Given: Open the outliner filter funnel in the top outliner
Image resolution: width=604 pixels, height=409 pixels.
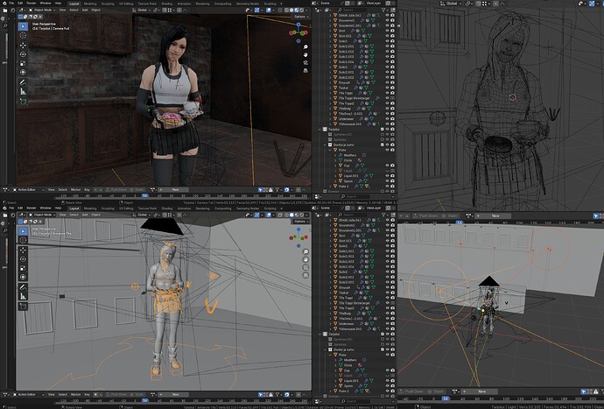Looking at the screenshot, I should point(384,10).
